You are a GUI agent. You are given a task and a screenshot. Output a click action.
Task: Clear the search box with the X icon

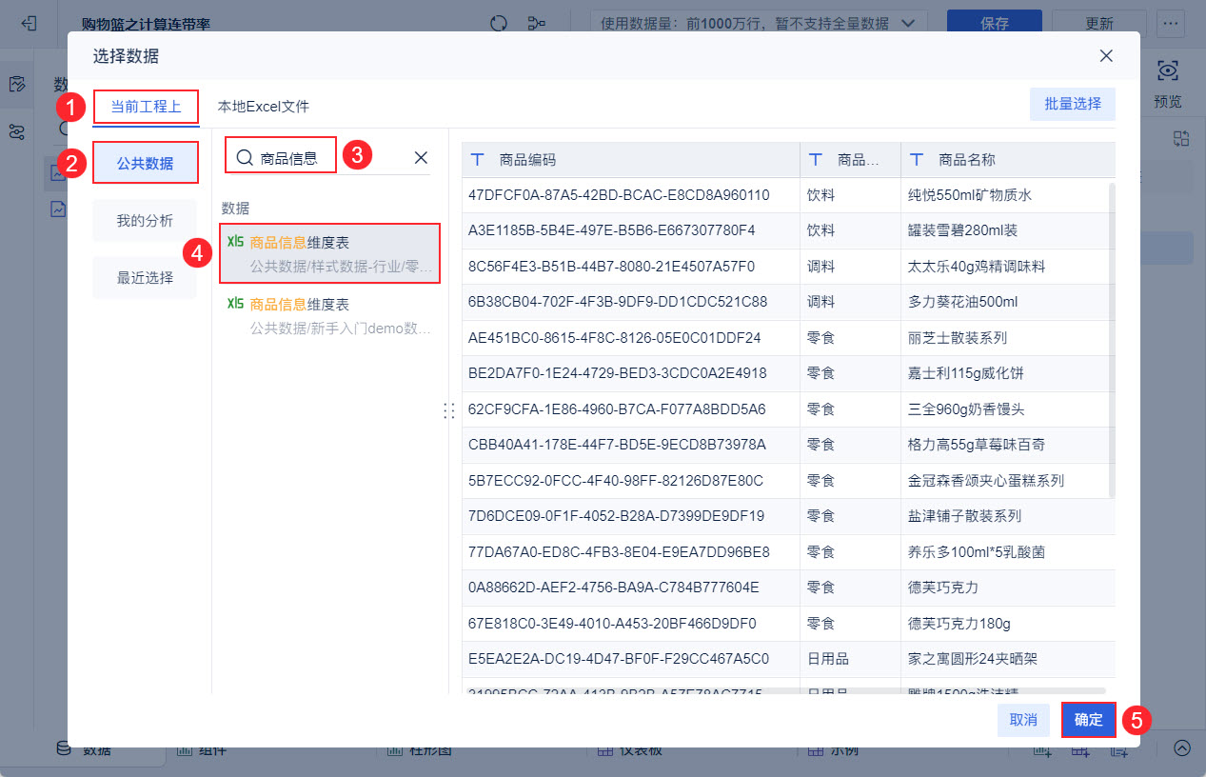[421, 158]
